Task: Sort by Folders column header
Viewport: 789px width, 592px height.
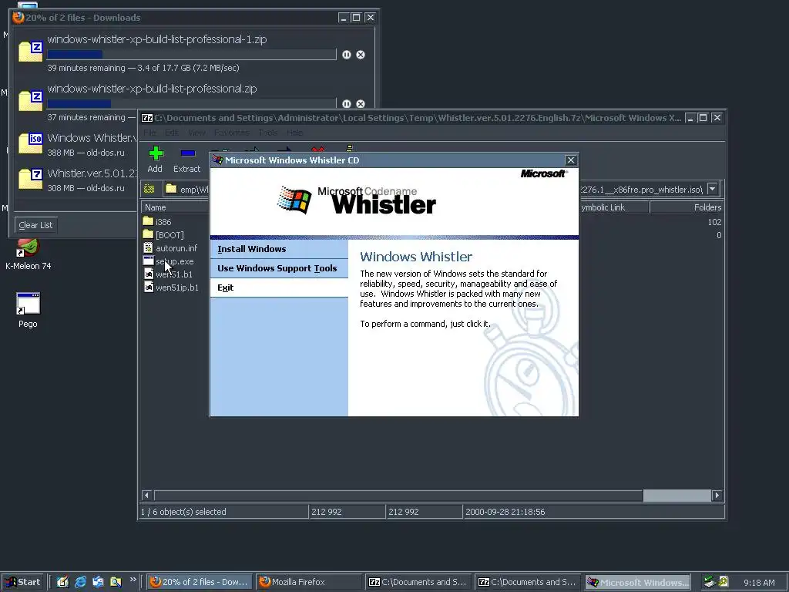Action: pos(687,207)
